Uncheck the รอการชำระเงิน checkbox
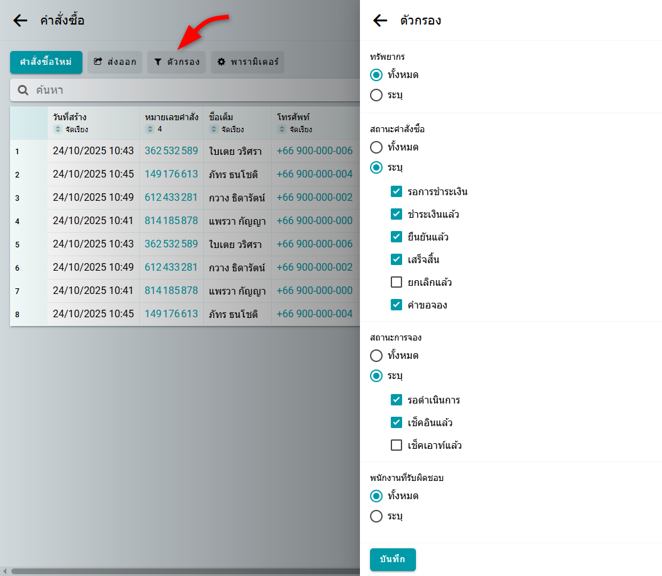Viewport: 662px width, 576px height. pyautogui.click(x=396, y=191)
